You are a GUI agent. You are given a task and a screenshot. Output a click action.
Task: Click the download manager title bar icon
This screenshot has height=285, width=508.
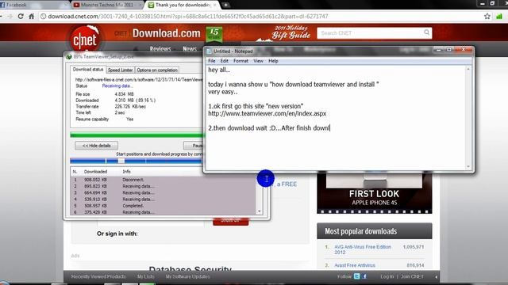click(x=69, y=56)
